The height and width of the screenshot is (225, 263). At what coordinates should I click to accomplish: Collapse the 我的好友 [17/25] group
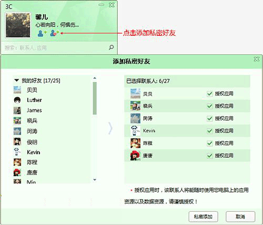coord(17,80)
